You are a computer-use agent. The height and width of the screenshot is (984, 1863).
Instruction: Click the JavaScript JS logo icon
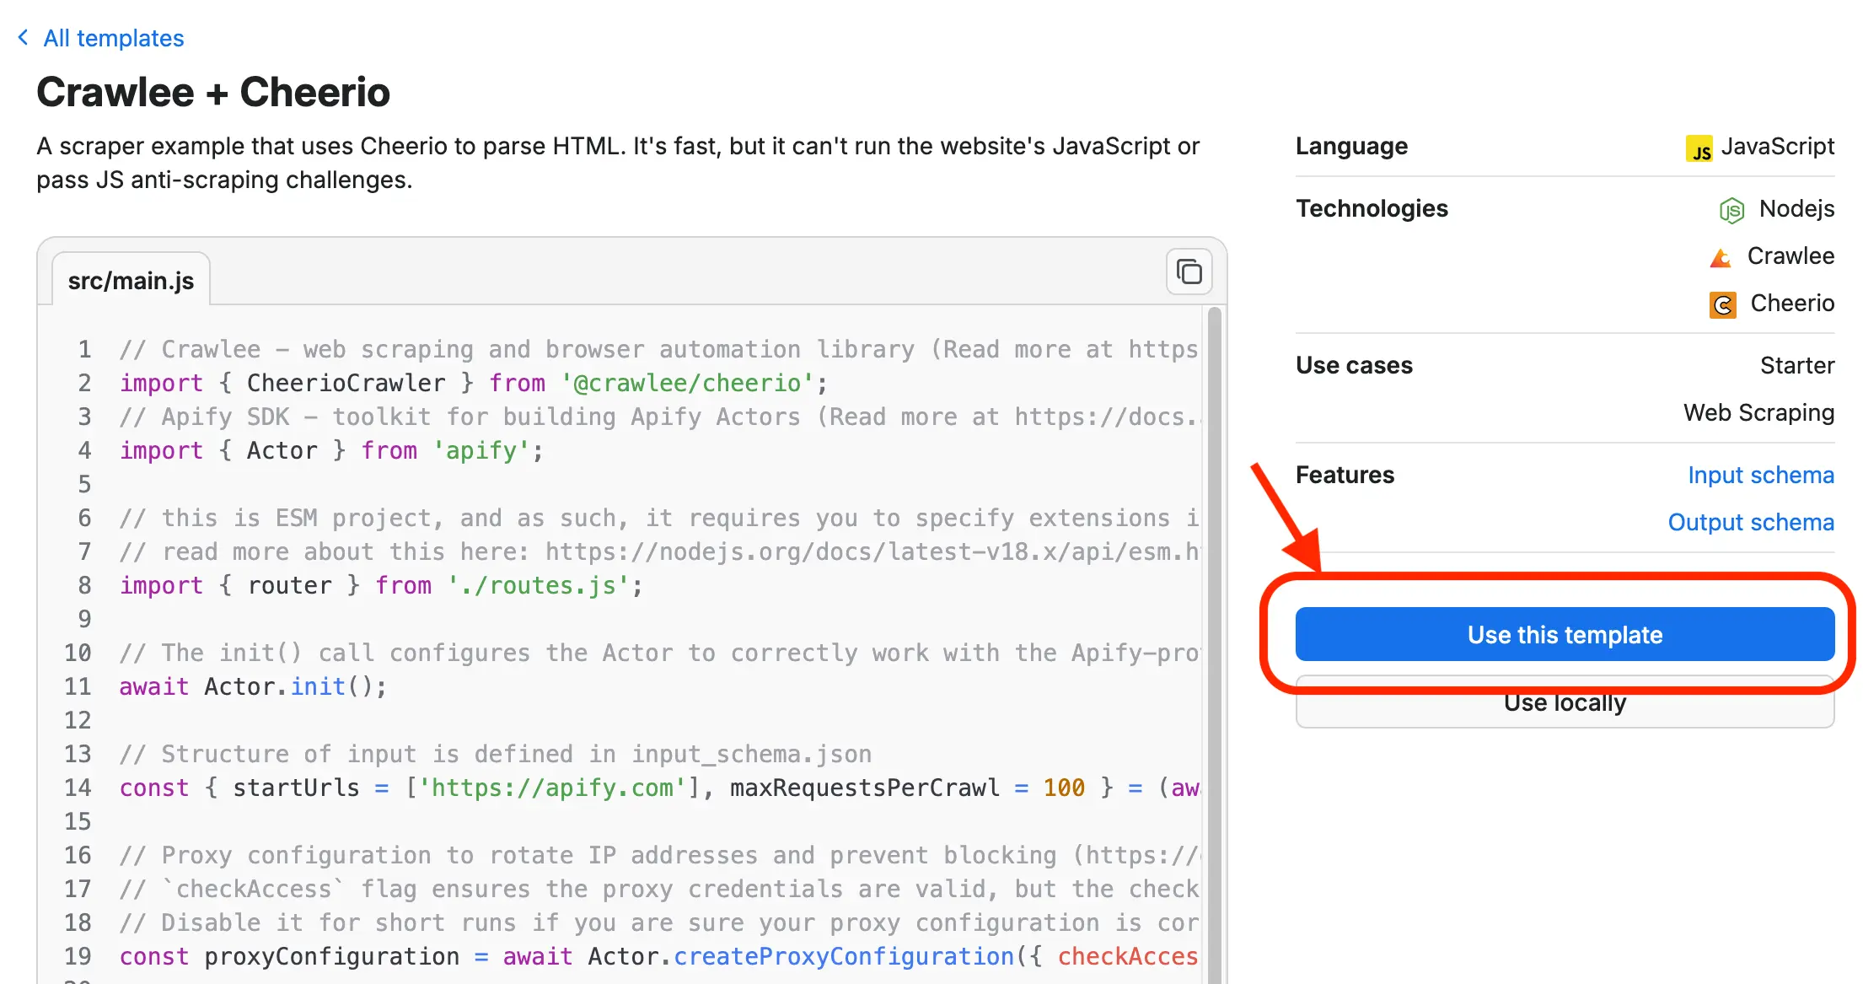tap(1699, 148)
